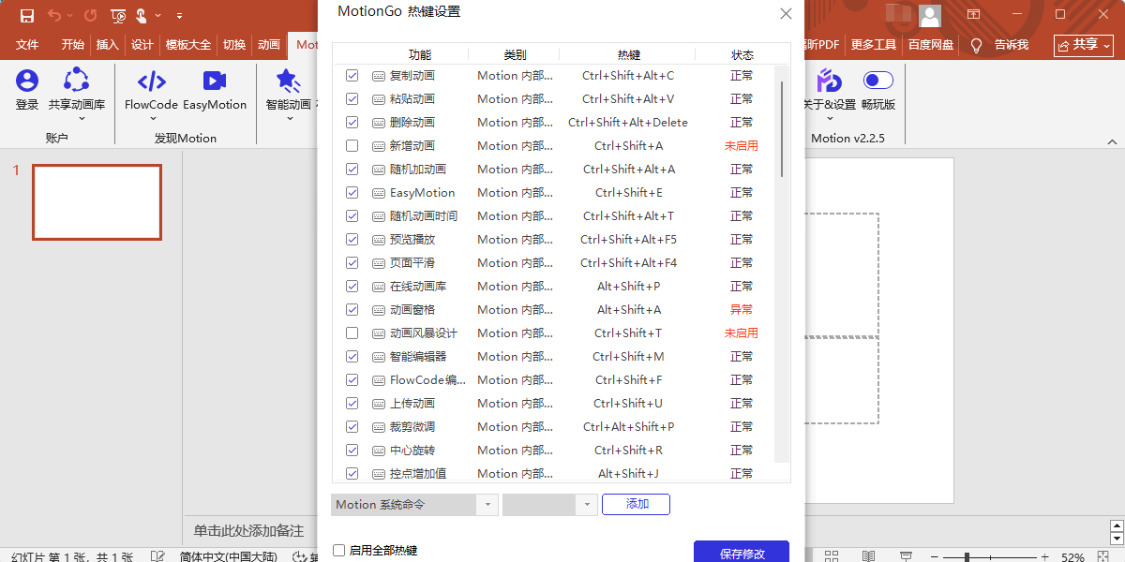This screenshot has height=562, width=1125.
Task: Start slideshow from beginning icon
Action: [118, 15]
